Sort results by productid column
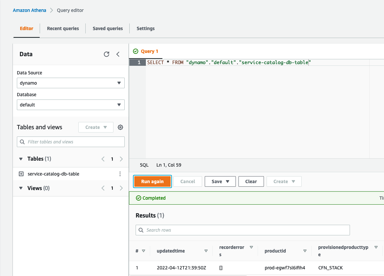The image size is (384, 276). [305, 251]
